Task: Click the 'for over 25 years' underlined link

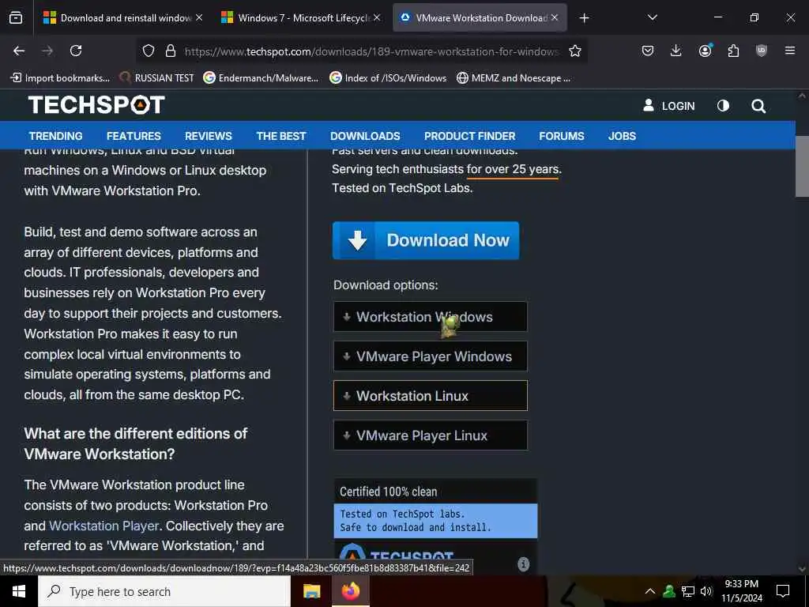Action: [x=513, y=169]
